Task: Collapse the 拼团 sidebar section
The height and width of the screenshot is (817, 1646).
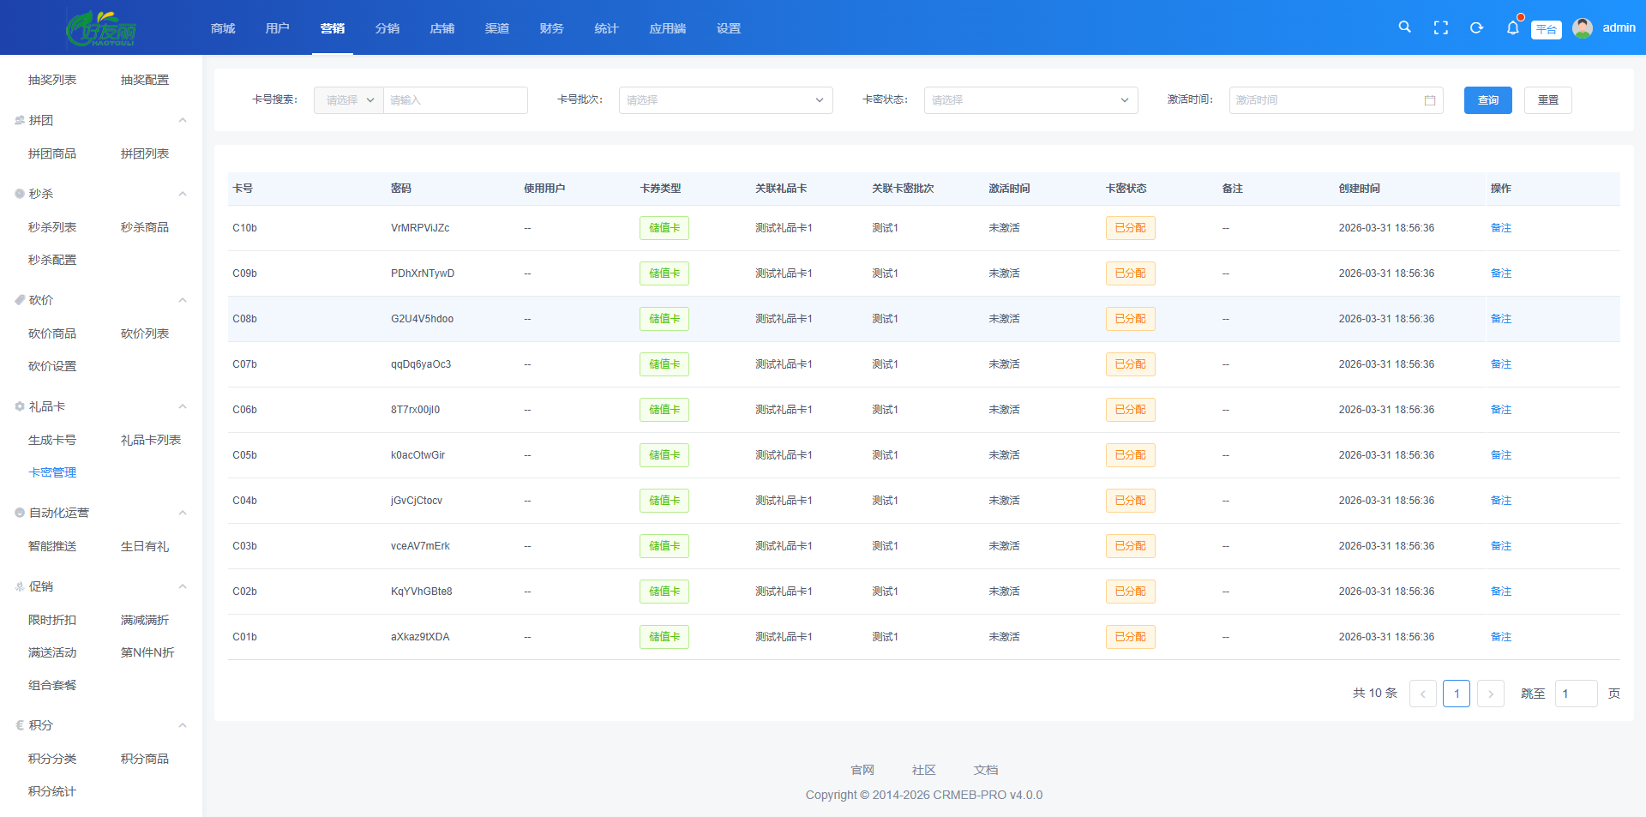Action: pyautogui.click(x=182, y=121)
